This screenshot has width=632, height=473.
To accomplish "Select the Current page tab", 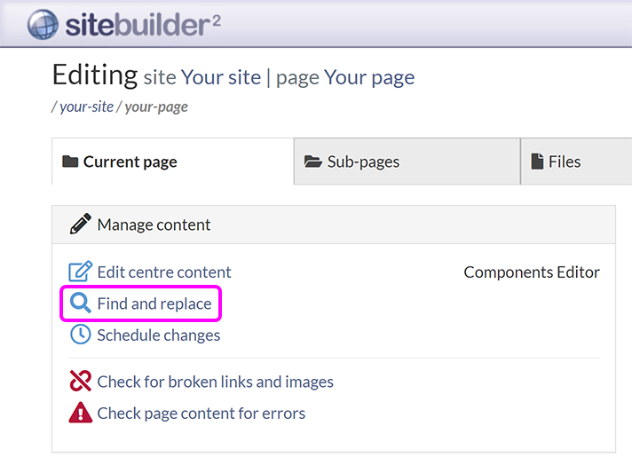I will click(x=130, y=162).
